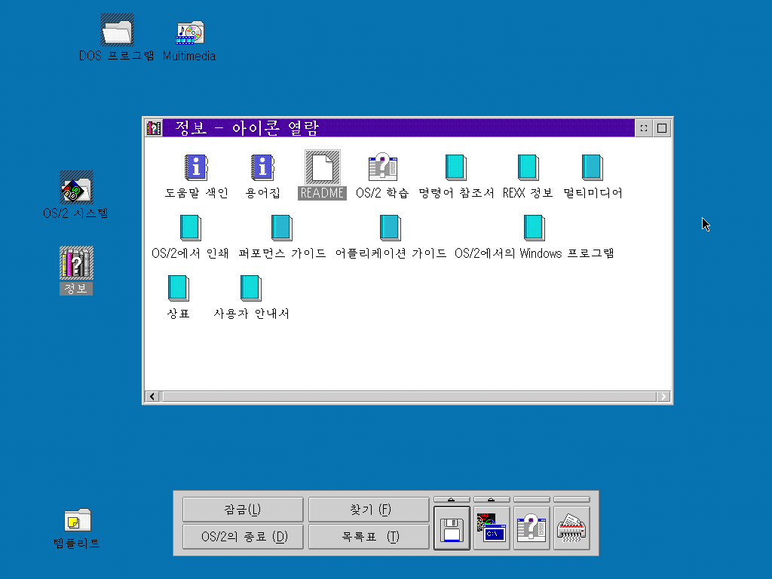Screen dimensions: 772x579
Task: Select the Multimedia folder on desktop
Action: tap(189, 32)
